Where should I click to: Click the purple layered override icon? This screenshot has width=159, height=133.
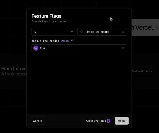[36, 48]
